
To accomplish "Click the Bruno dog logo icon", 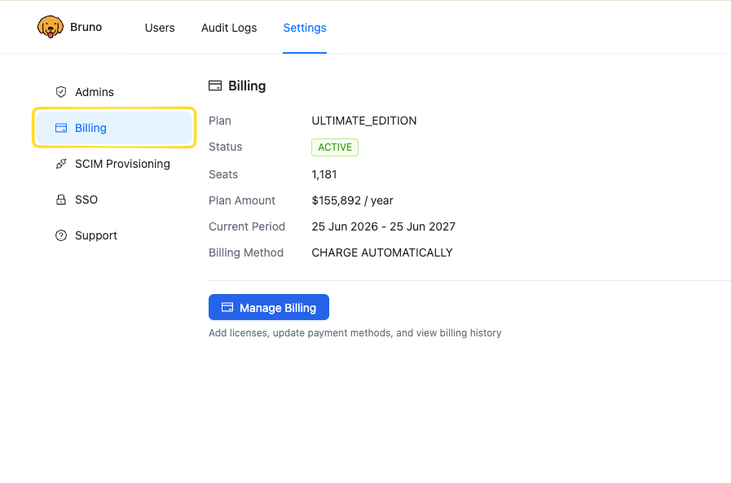I will (51, 27).
